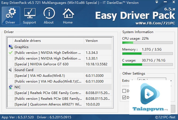Screen dimensions: 178x120
Task: Click the CPU usage progress bar
Action: point(147,43)
